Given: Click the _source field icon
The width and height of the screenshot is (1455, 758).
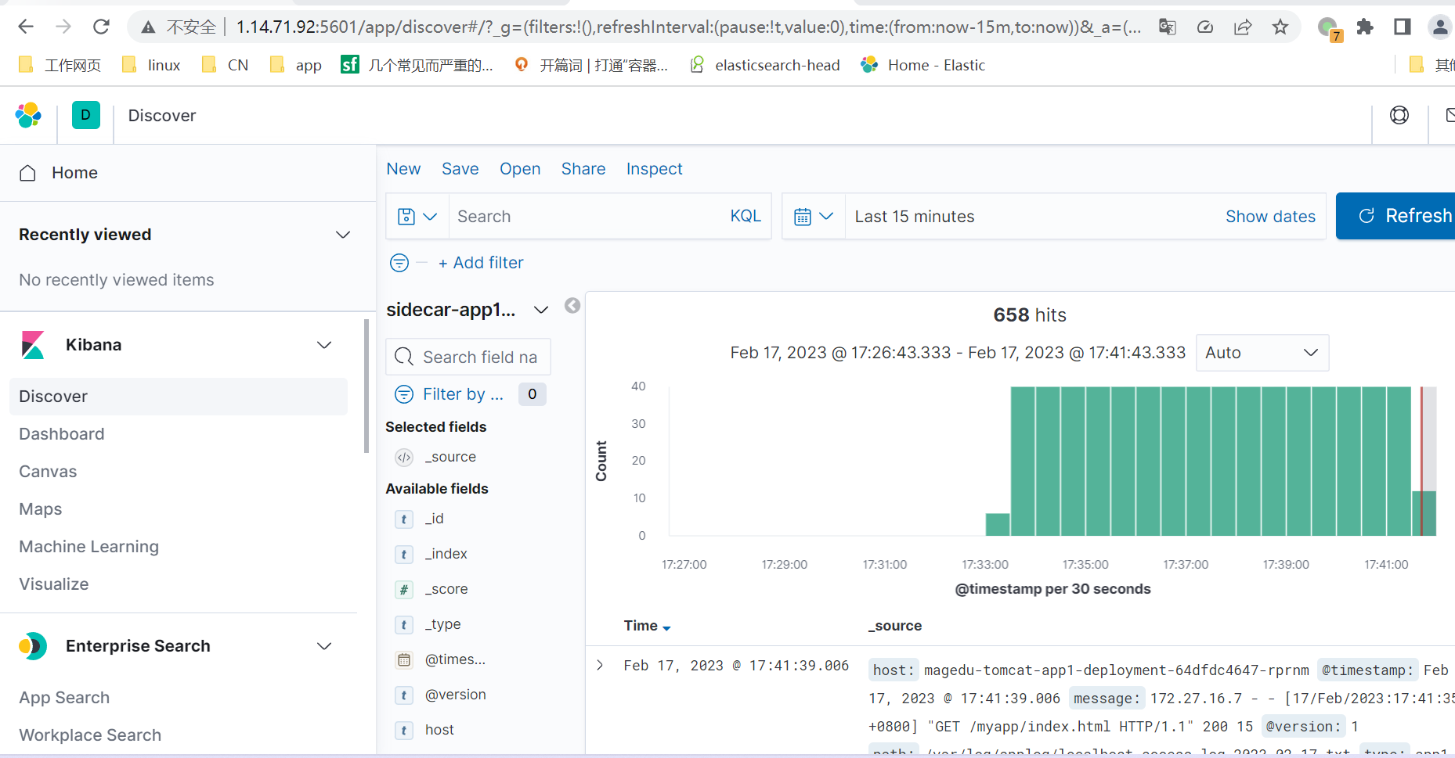Looking at the screenshot, I should click(x=404, y=458).
